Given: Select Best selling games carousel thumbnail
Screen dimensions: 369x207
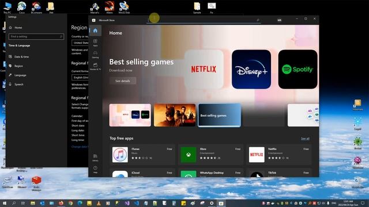Looking at the screenshot, I should (219, 115).
